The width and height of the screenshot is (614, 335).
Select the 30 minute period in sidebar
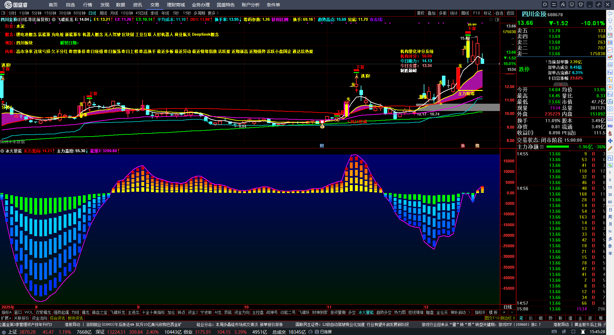click(x=610, y=195)
